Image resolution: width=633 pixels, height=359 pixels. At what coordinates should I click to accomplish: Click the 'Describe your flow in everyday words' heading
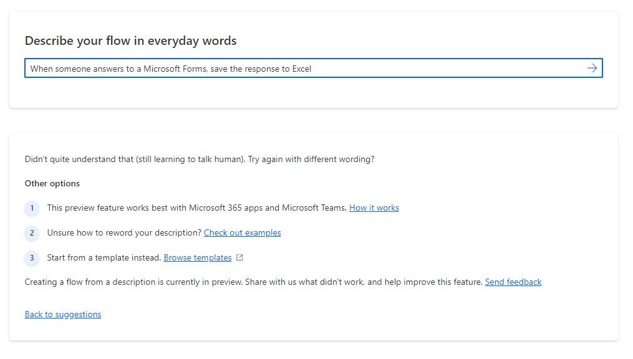pos(130,41)
